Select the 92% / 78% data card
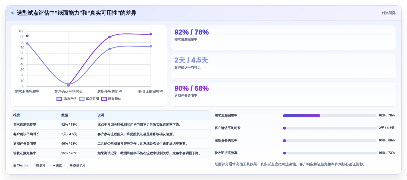This screenshot has width=407, height=180. click(x=283, y=37)
